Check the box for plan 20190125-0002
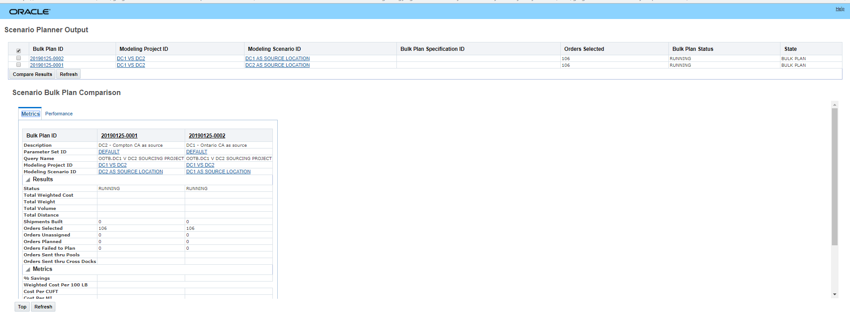 [19, 58]
